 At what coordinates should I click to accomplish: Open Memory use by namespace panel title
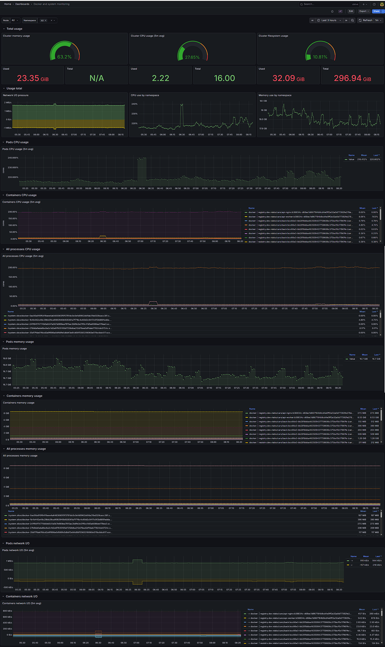coord(275,95)
